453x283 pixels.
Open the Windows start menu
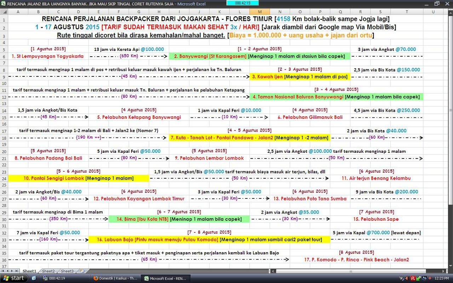14,278
